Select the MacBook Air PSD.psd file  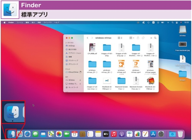coord(107,83)
